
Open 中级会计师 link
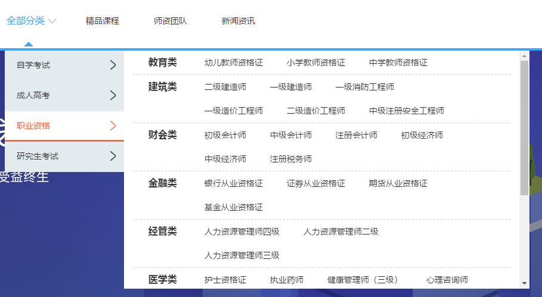click(x=291, y=135)
